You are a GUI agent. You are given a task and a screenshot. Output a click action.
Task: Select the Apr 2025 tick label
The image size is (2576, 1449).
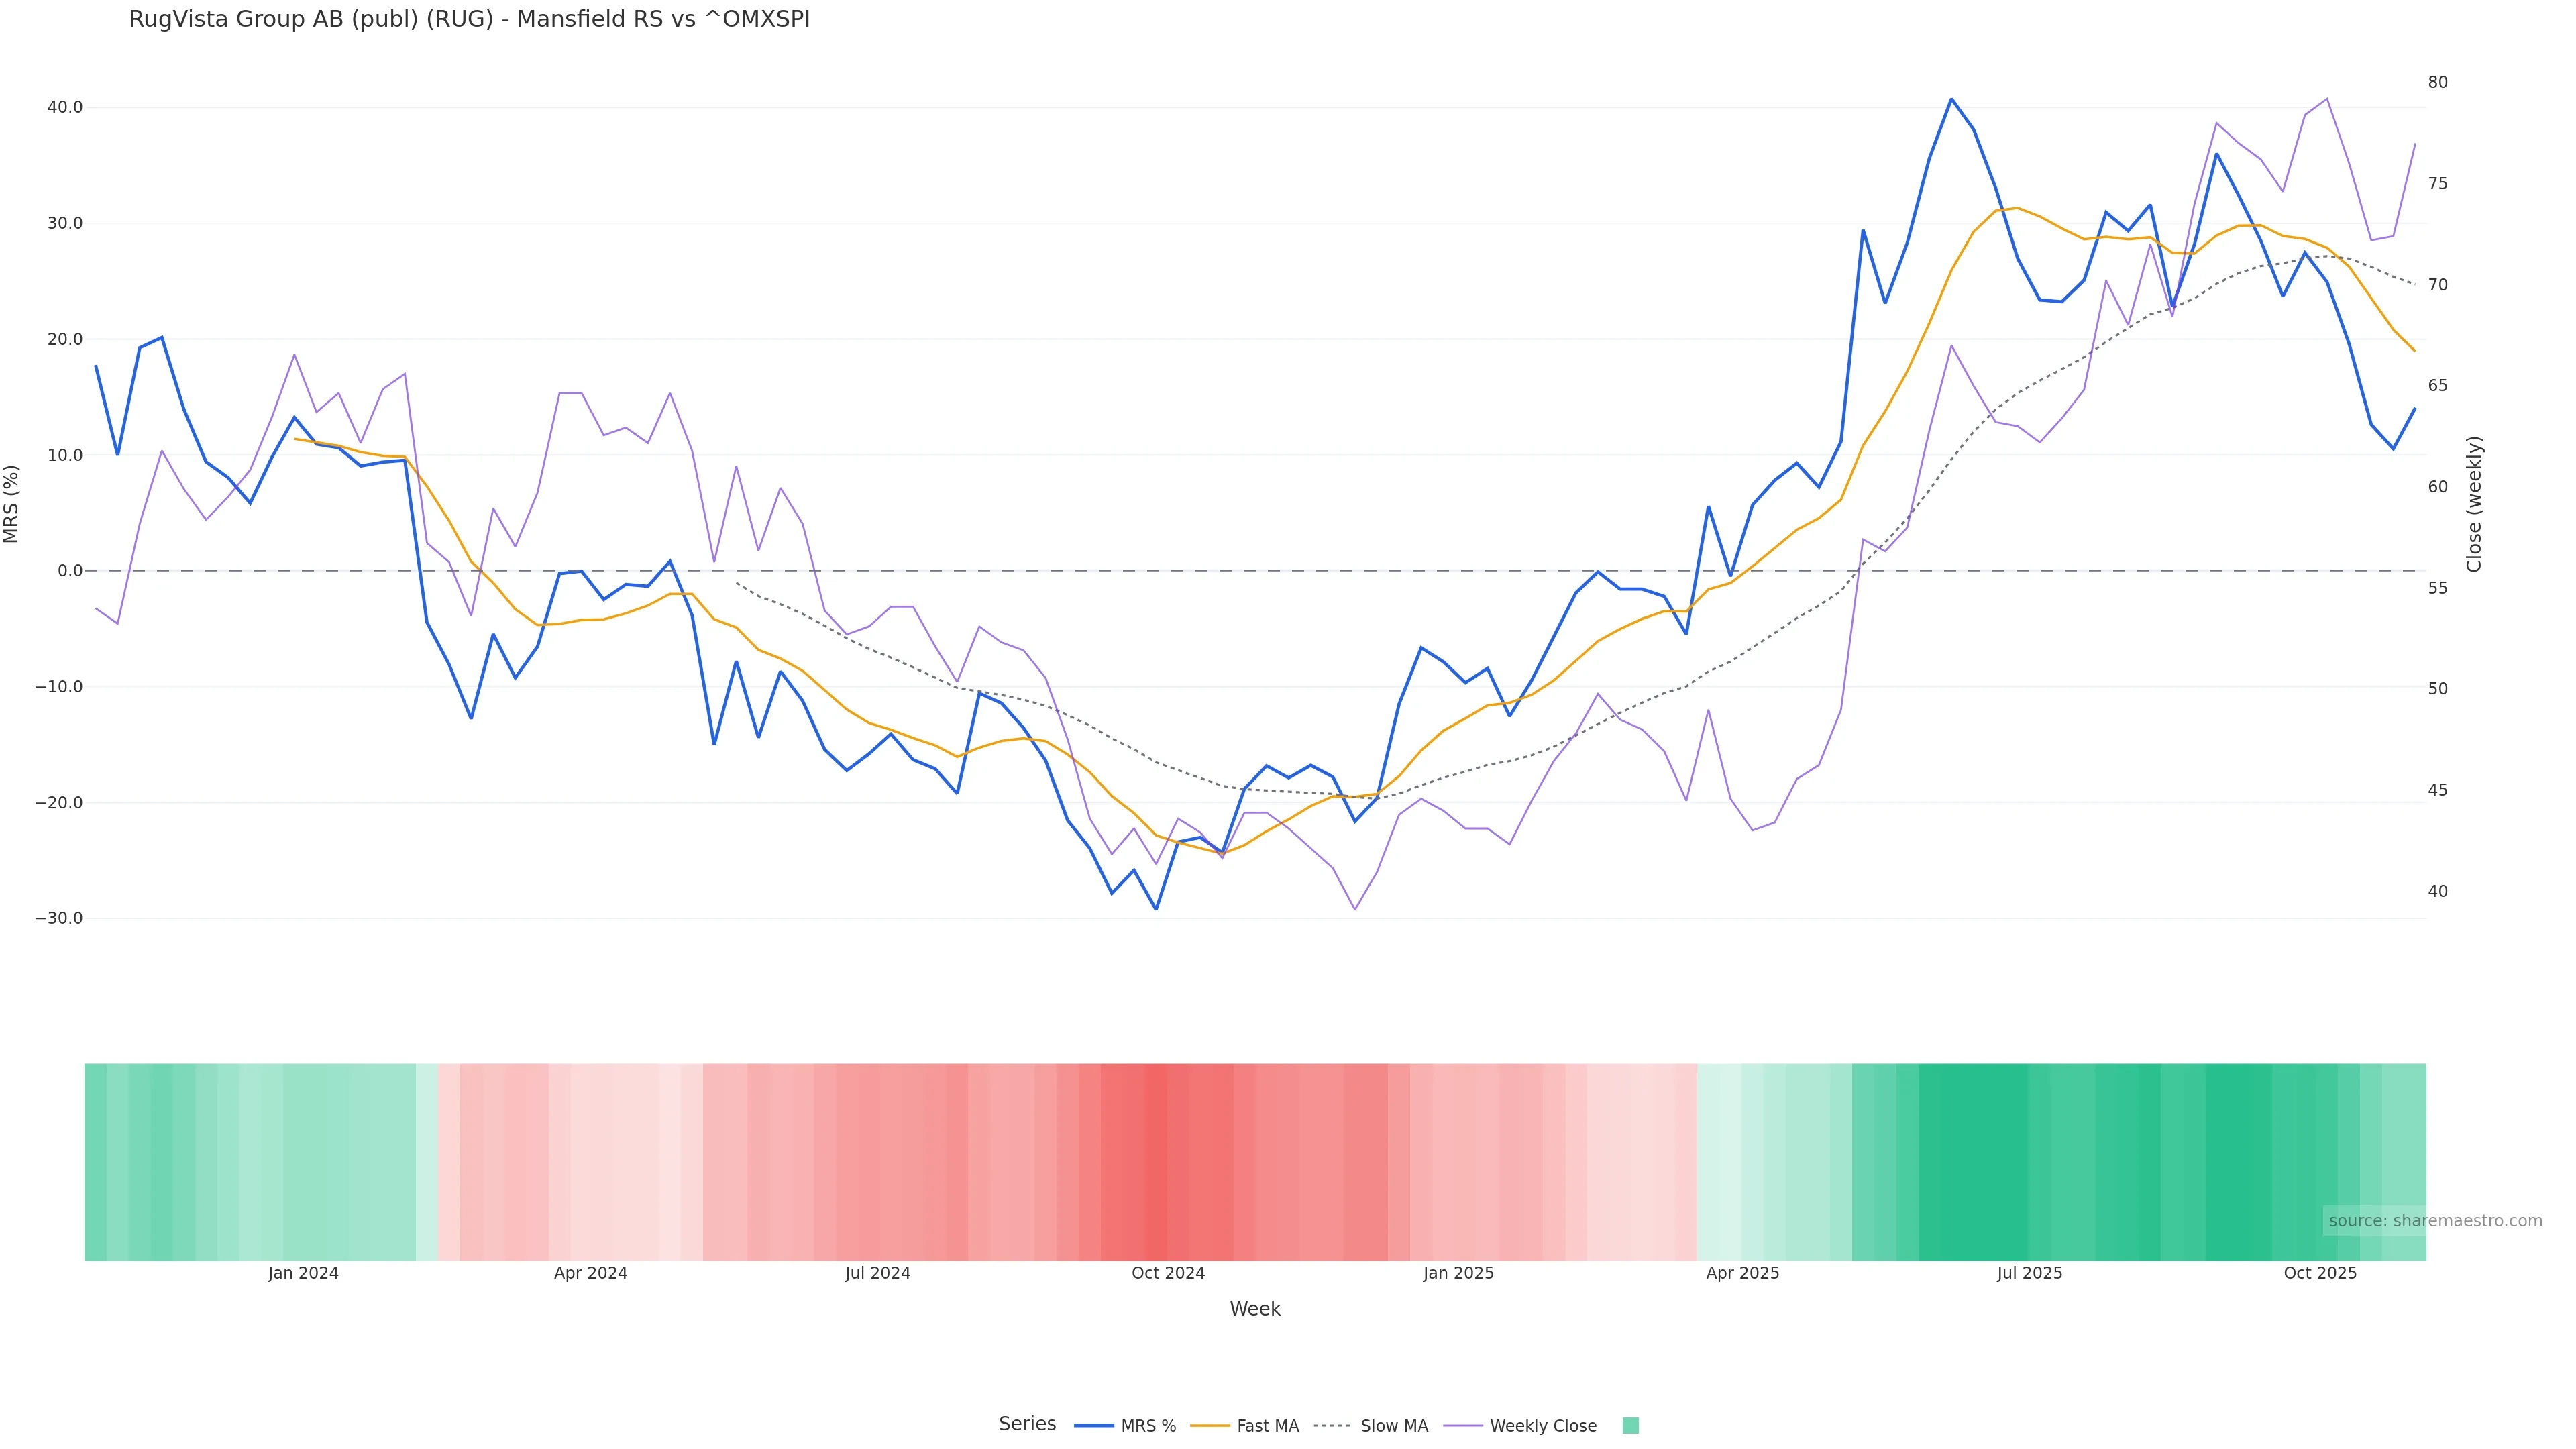(x=1742, y=1274)
